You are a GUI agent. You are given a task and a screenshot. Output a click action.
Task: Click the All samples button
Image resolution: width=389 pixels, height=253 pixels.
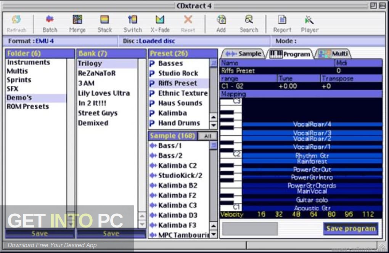coord(207,136)
